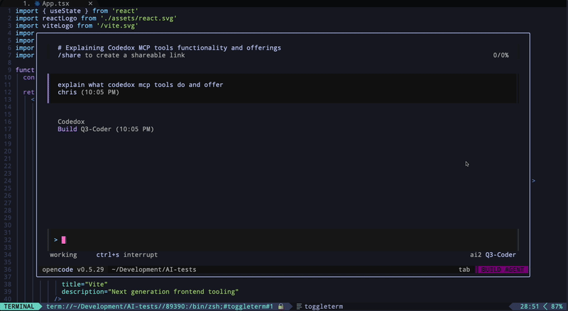
Task: Click the '>' prompt symbol in input box
Action: [x=55, y=239]
